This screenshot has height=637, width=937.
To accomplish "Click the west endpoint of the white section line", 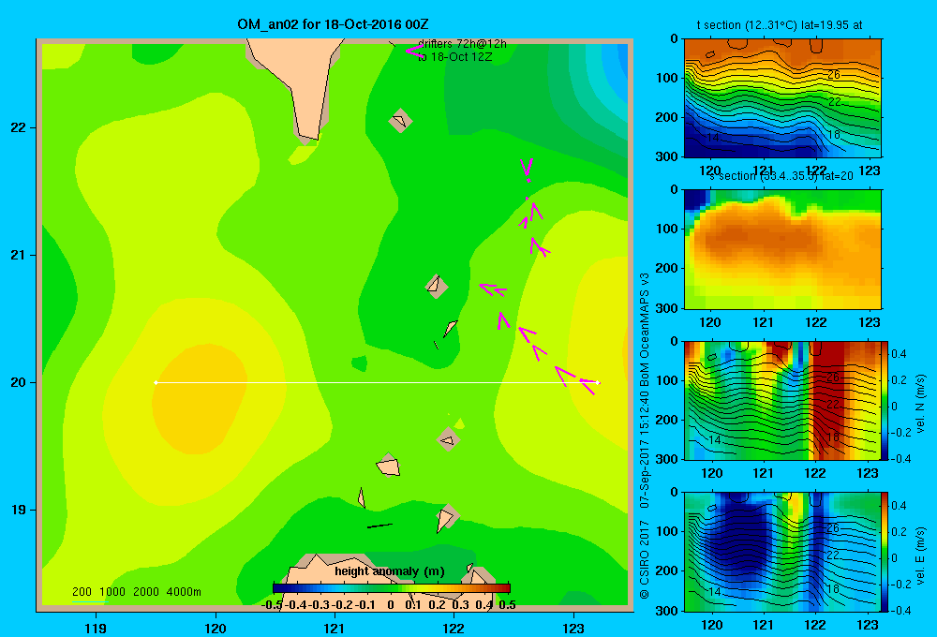I will pyautogui.click(x=156, y=382).
